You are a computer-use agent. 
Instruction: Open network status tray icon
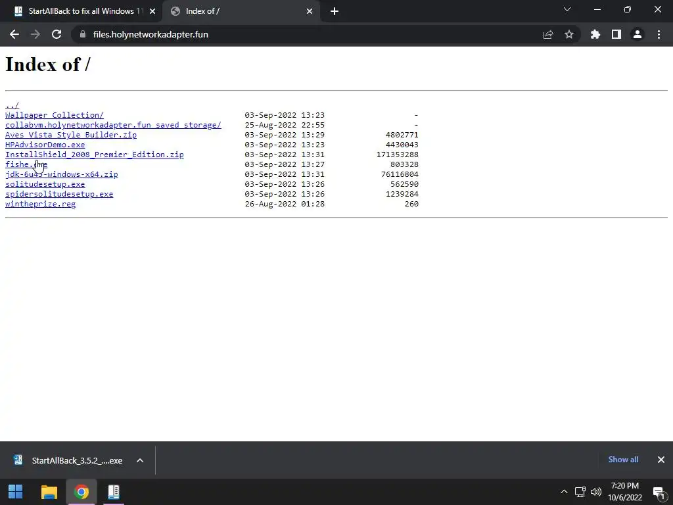[580, 492]
